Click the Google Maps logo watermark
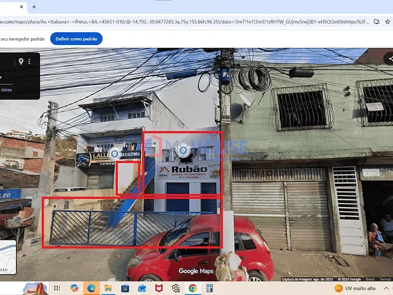 [196, 271]
